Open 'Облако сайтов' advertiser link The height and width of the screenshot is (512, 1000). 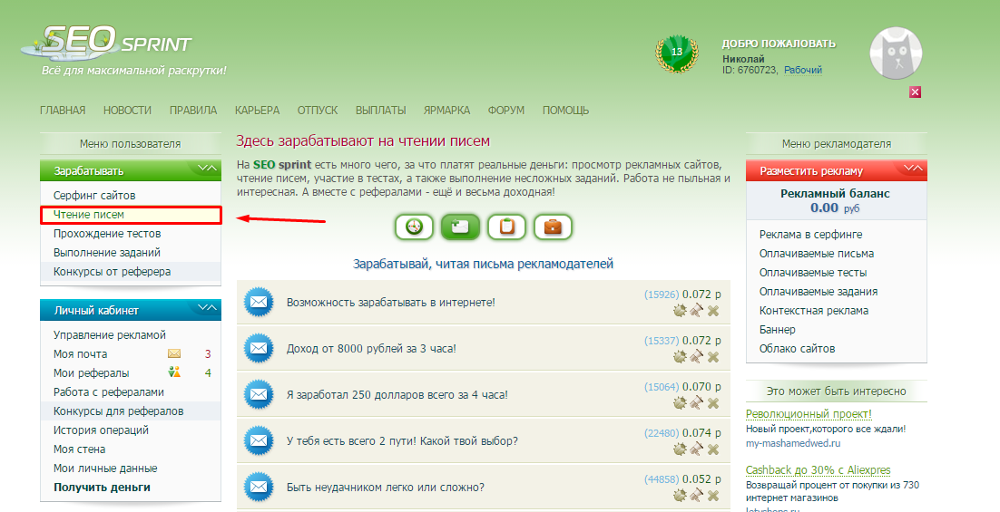(798, 349)
